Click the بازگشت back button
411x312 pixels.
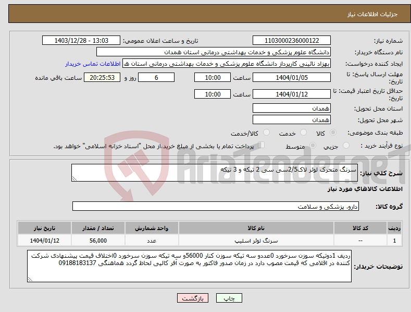pos(193,298)
